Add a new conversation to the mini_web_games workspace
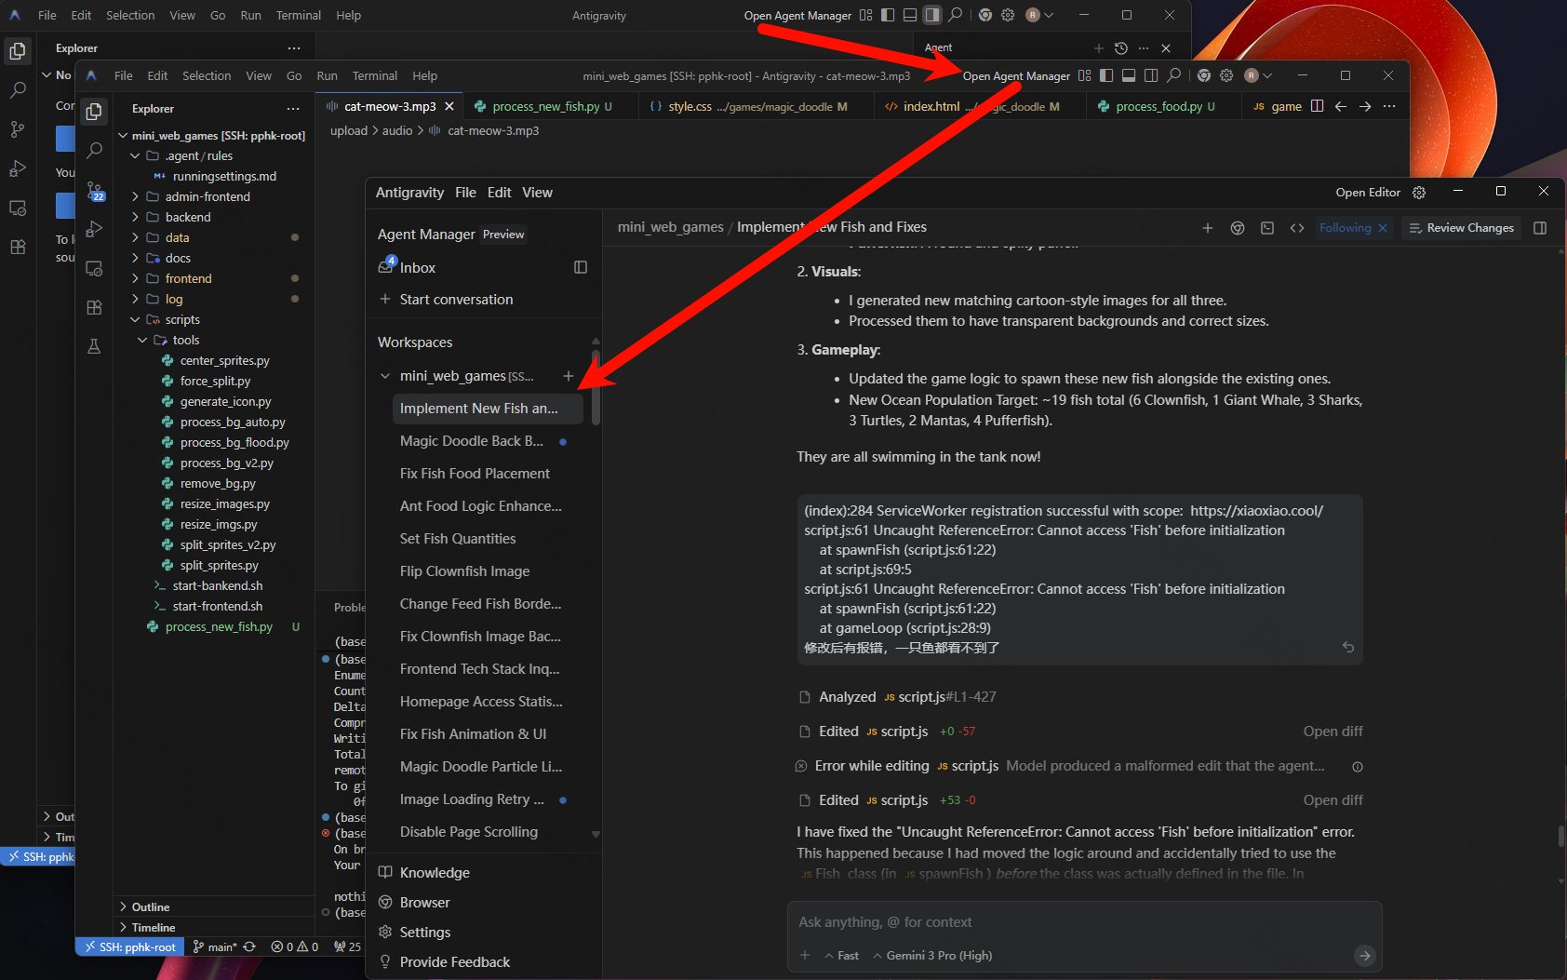Screen dimensions: 1567x980 coord(568,376)
